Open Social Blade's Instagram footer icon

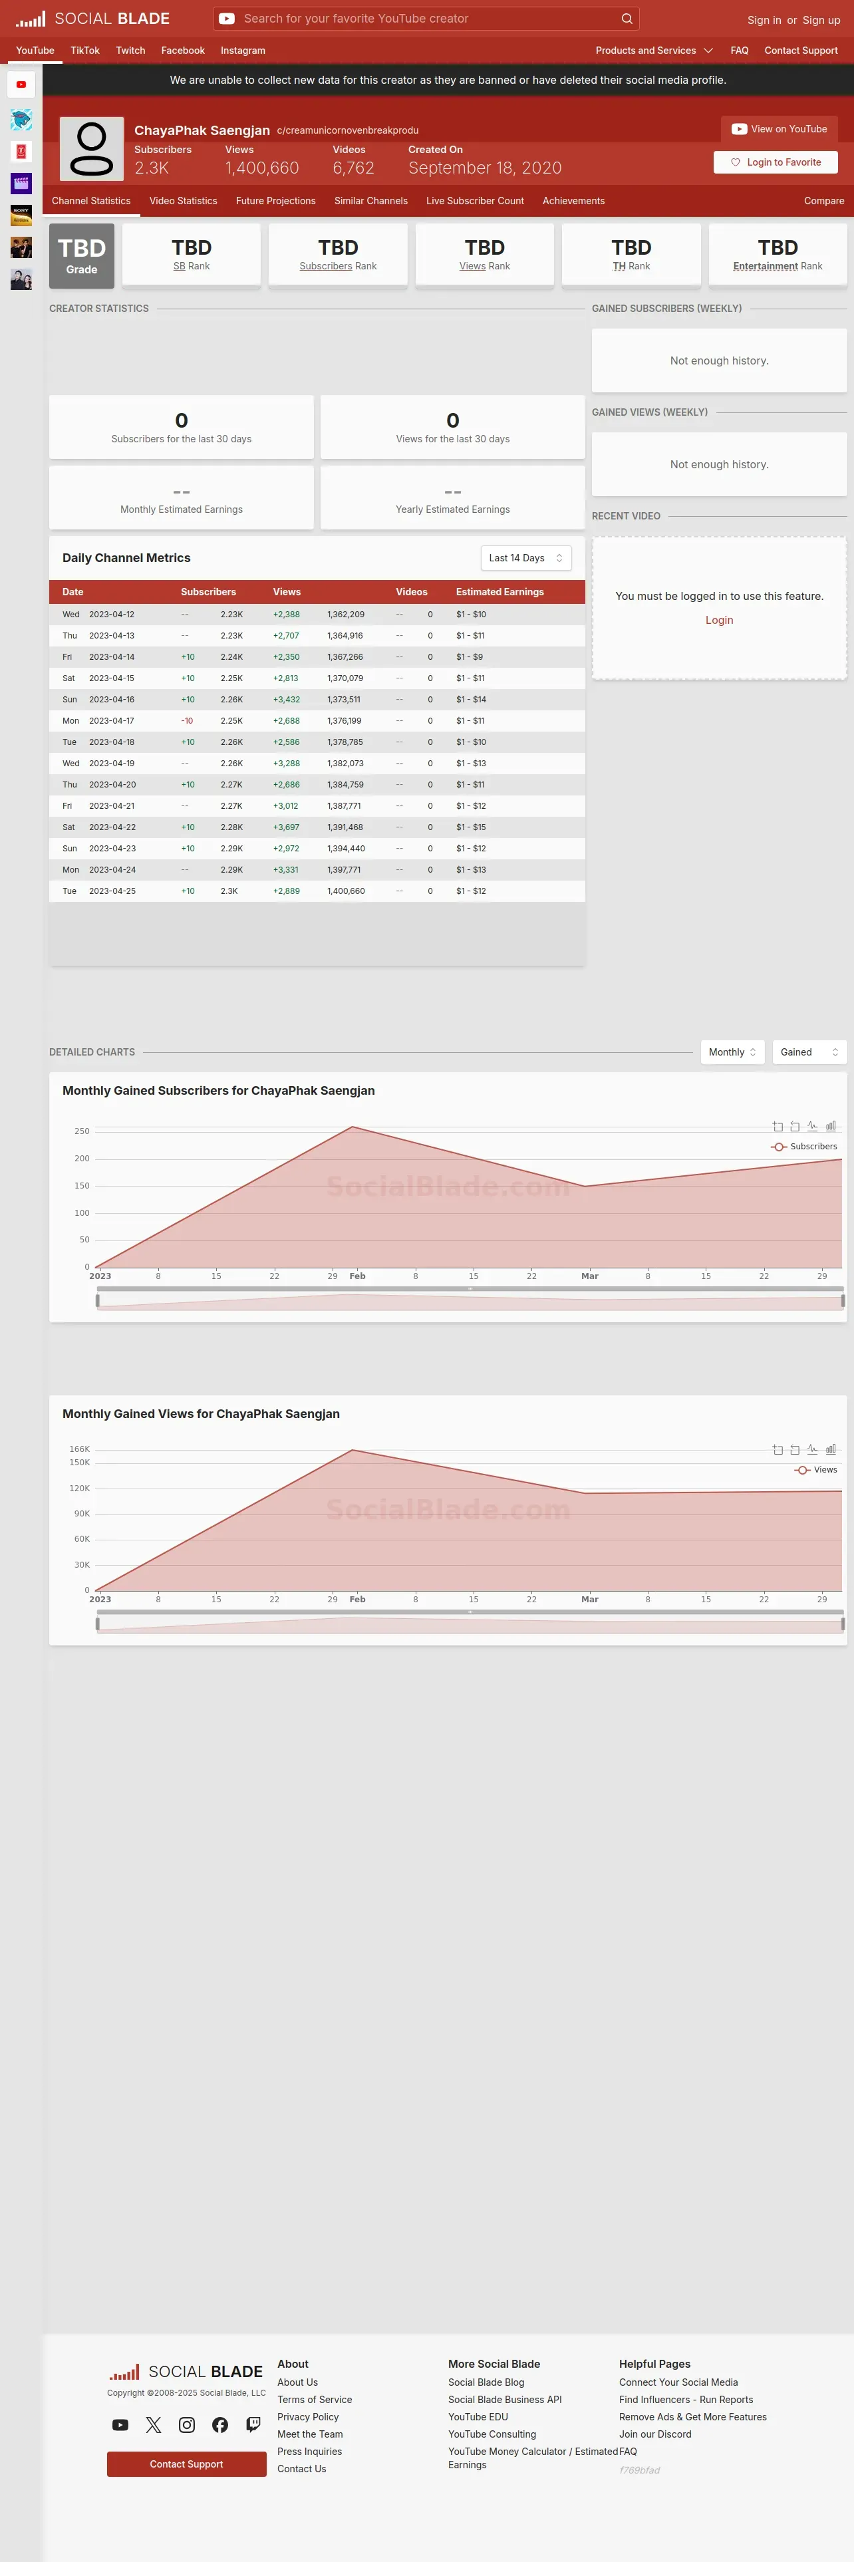(187, 2425)
